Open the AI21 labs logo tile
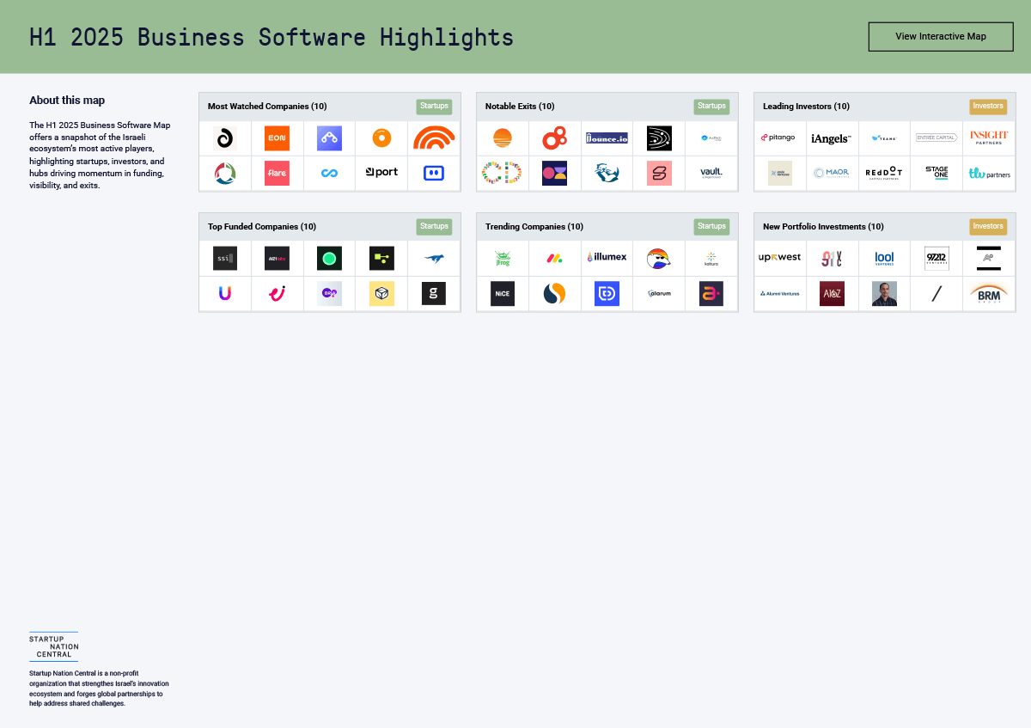1031x728 pixels. click(x=277, y=258)
